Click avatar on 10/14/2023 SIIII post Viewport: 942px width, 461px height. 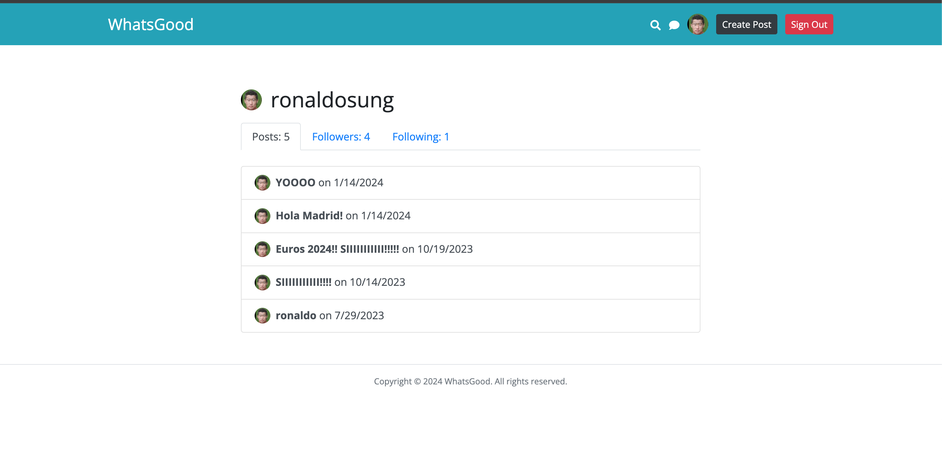tap(262, 282)
